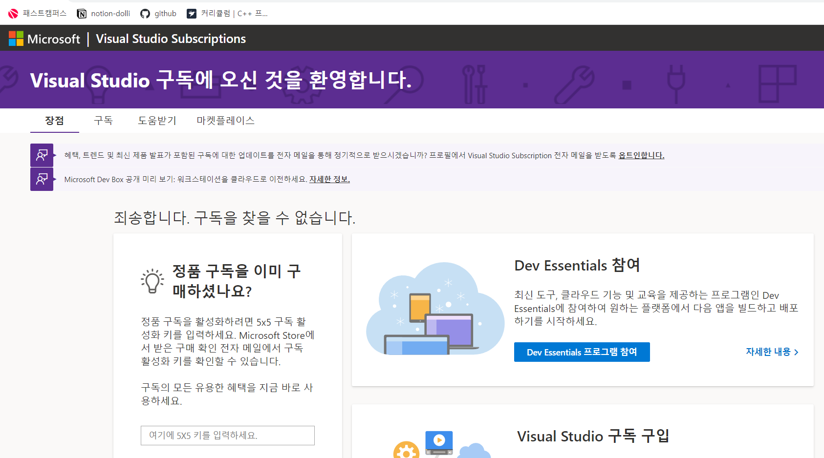824x458 pixels.
Task: Switch to the 구독 tab
Action: pyautogui.click(x=103, y=121)
